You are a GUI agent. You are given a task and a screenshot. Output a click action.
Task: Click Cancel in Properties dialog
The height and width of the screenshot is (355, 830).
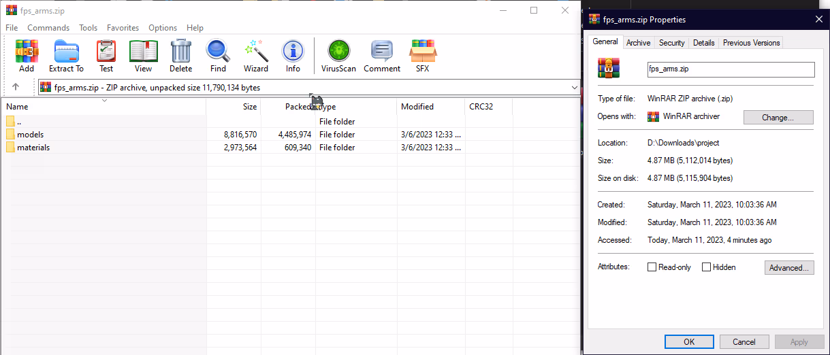coord(744,341)
